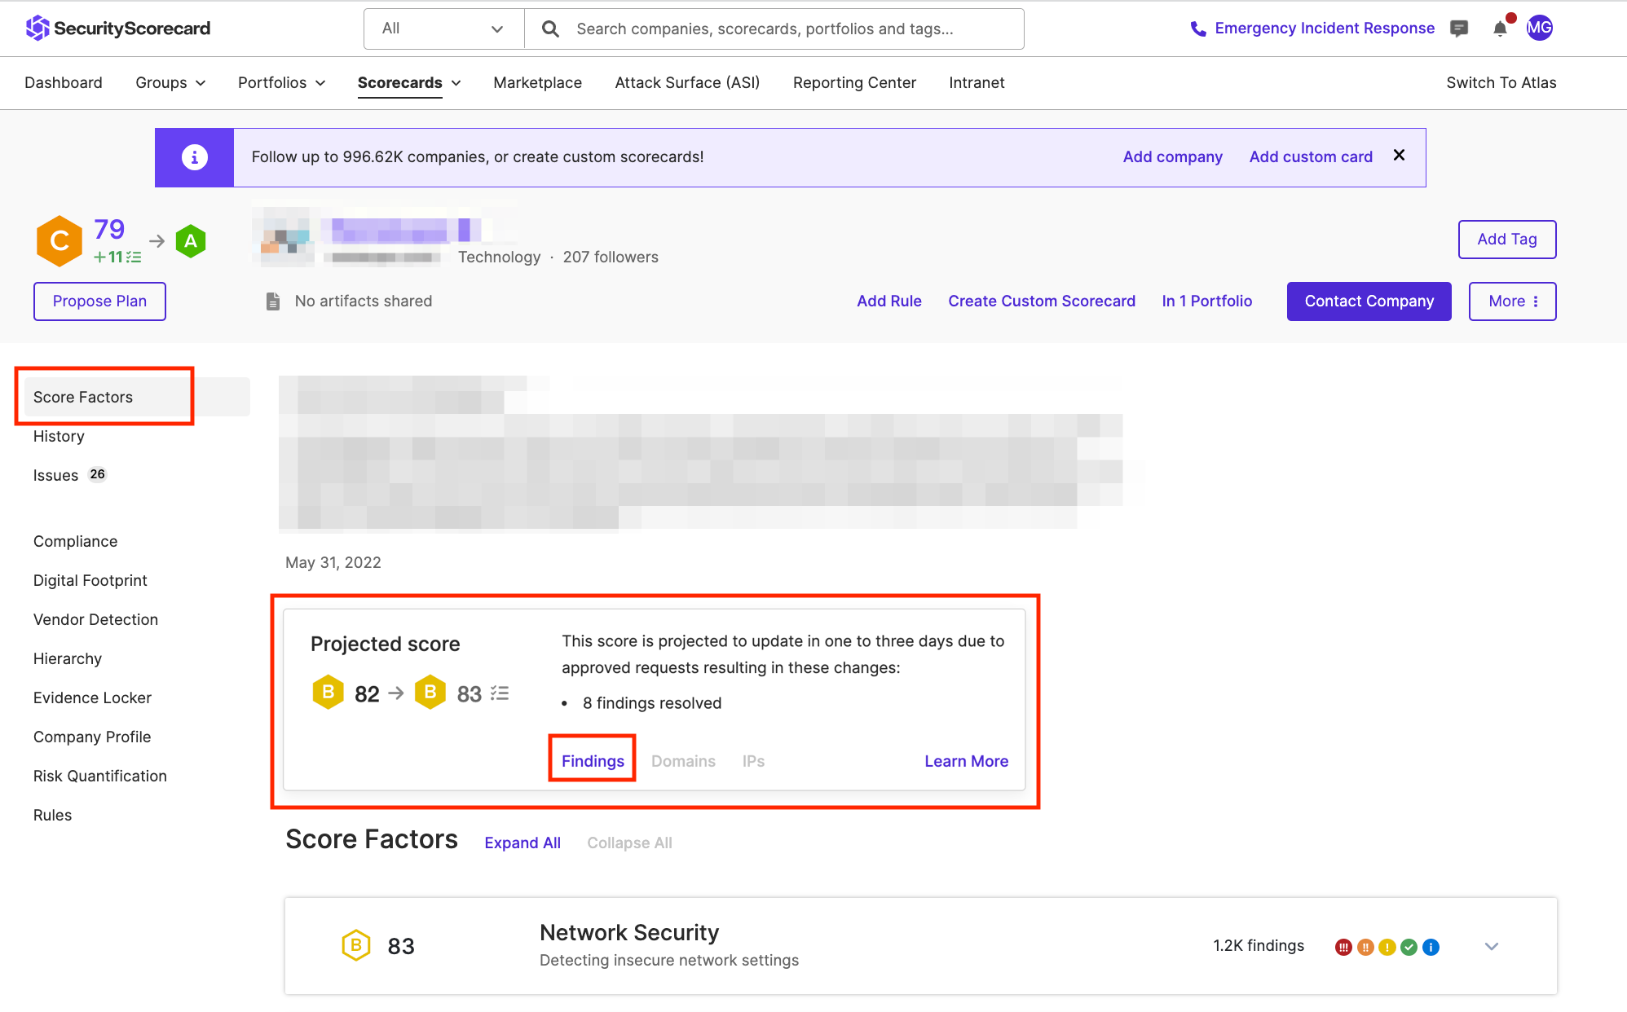The image size is (1627, 1012).
Task: Dismiss the follow-up banner
Action: [x=1399, y=155]
